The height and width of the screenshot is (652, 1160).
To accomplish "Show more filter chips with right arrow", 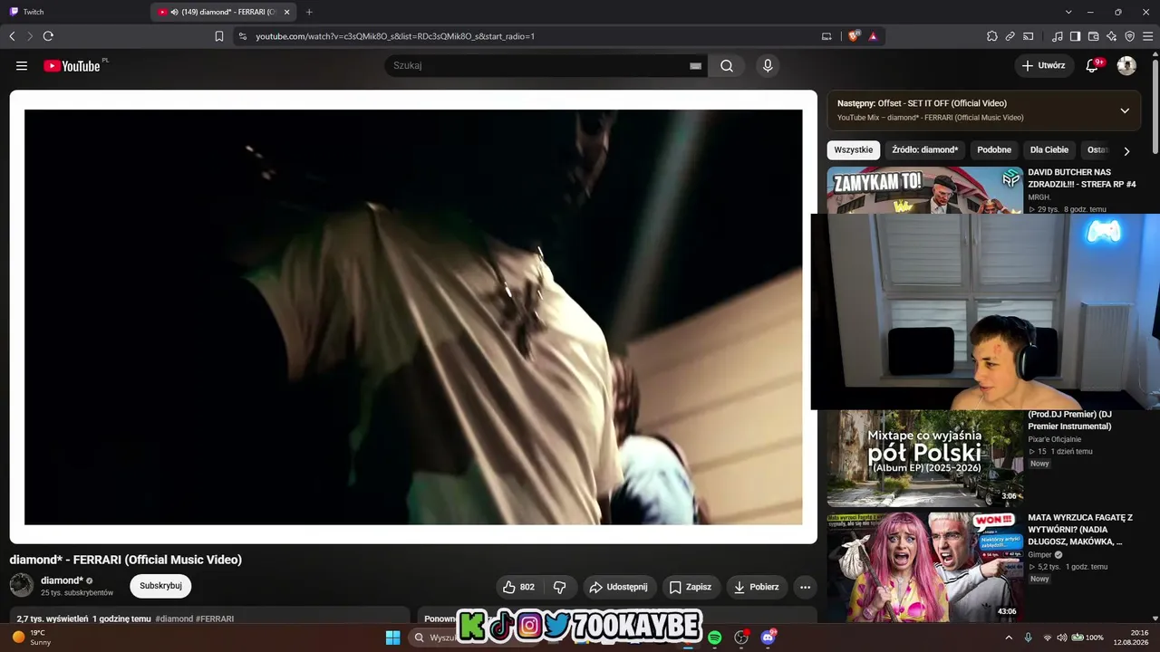I will (x=1126, y=151).
